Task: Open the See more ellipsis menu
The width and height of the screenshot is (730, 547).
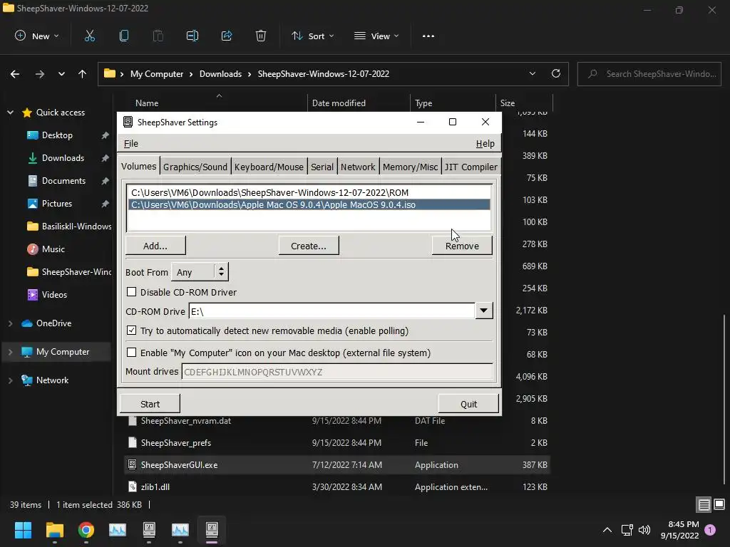Action: [428, 36]
